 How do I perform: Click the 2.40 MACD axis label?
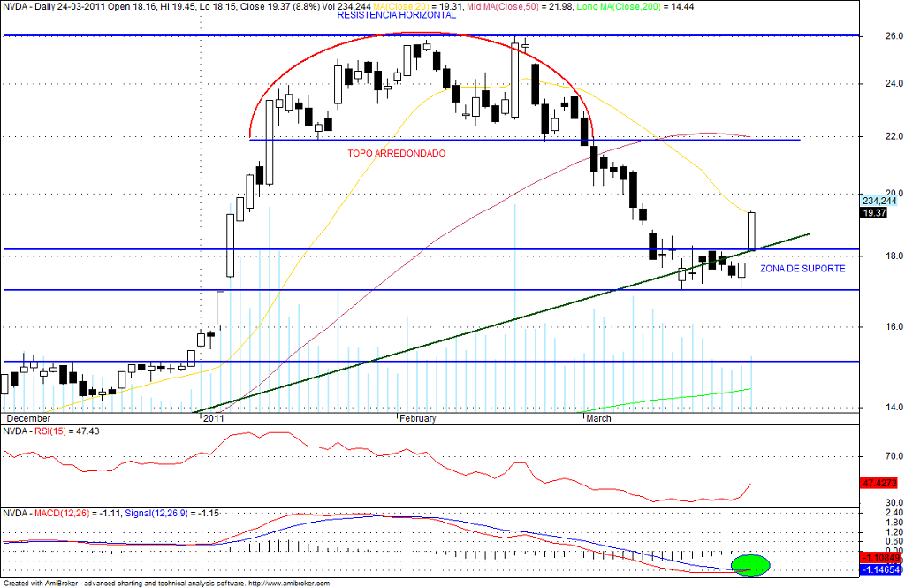point(894,513)
